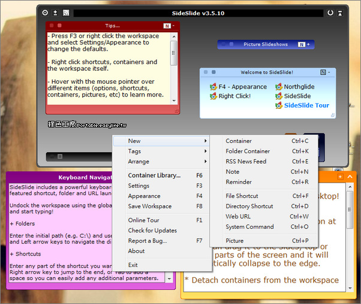
Task: Click the down arrow on the Tips scrollbar
Action: click(x=174, y=101)
